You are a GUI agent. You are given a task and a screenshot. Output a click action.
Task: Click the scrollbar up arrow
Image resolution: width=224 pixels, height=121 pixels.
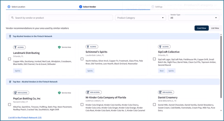(221, 34)
